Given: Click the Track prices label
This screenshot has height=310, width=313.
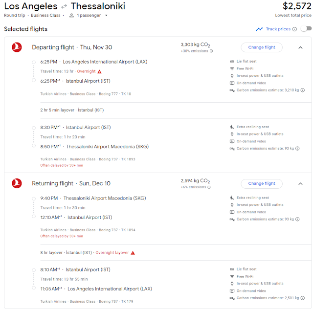Looking at the screenshot, I should tap(278, 29).
